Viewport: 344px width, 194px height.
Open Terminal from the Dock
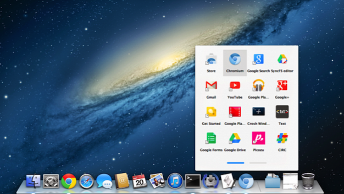click(x=193, y=181)
